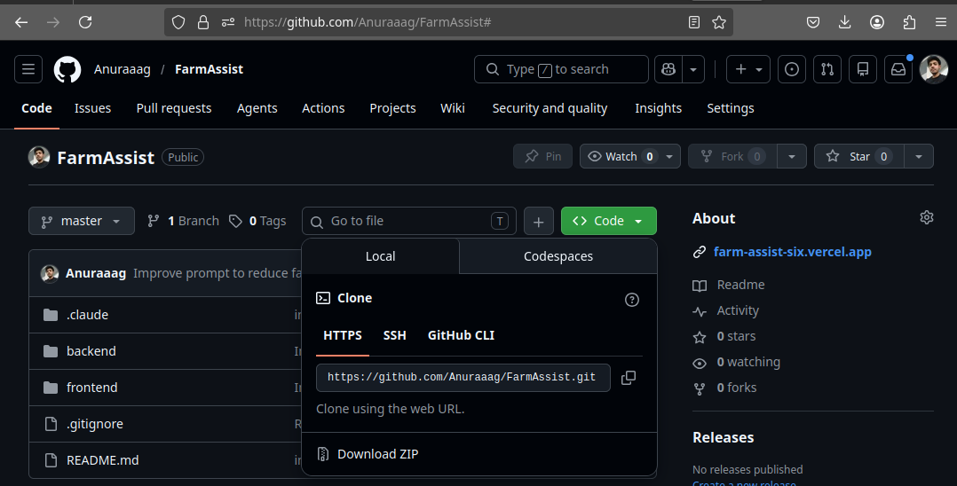Expand the Copilot dropdown arrow

click(x=693, y=69)
